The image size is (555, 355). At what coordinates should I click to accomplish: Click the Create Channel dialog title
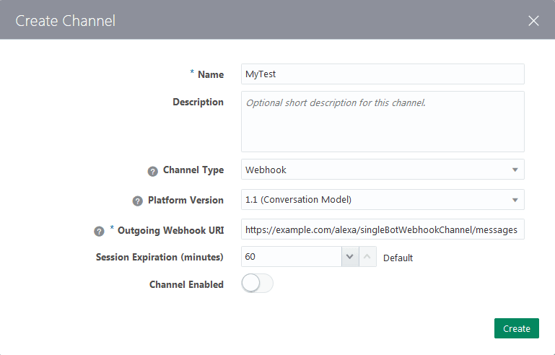[x=66, y=20]
